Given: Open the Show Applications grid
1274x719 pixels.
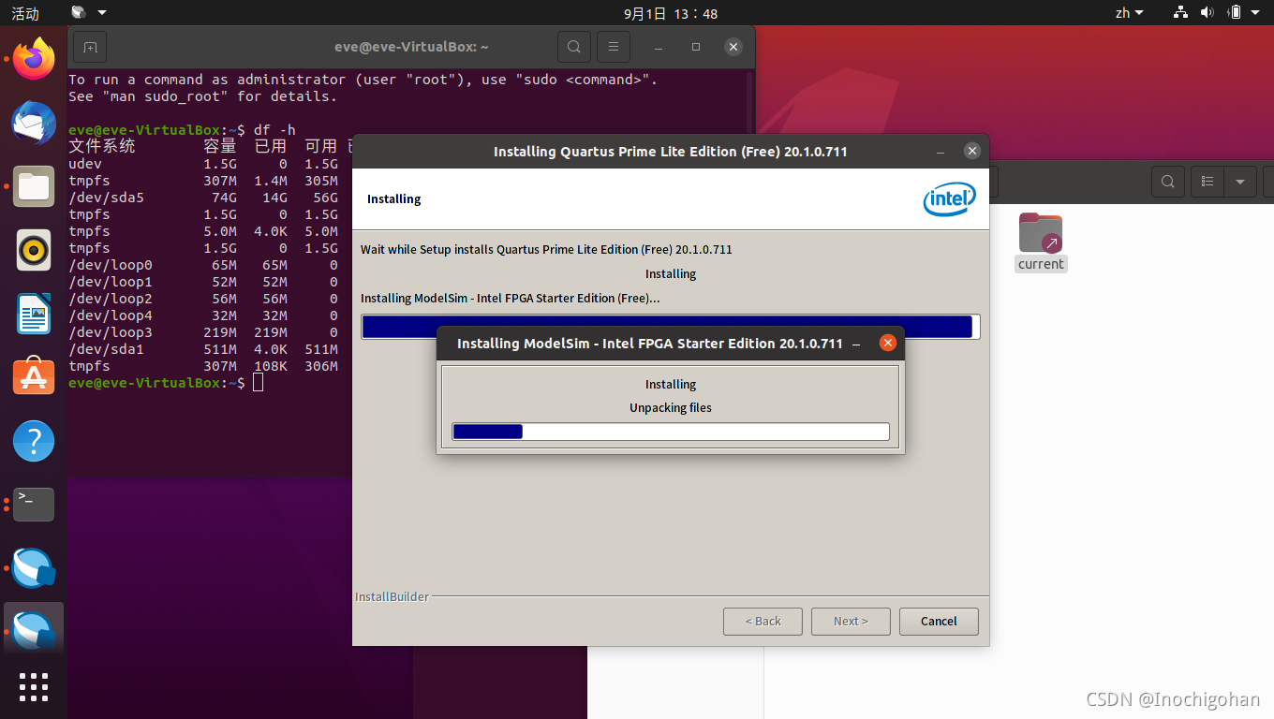Looking at the screenshot, I should click(34, 687).
